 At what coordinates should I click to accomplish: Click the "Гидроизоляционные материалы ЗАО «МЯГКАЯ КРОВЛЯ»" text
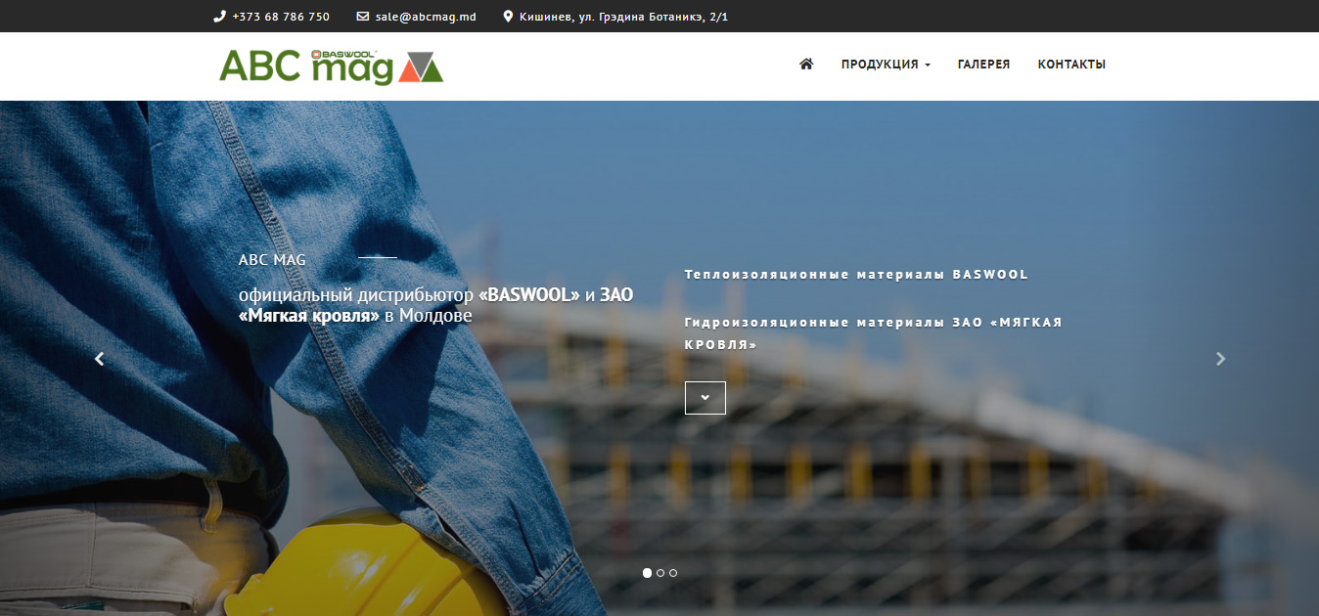pyautogui.click(x=874, y=333)
